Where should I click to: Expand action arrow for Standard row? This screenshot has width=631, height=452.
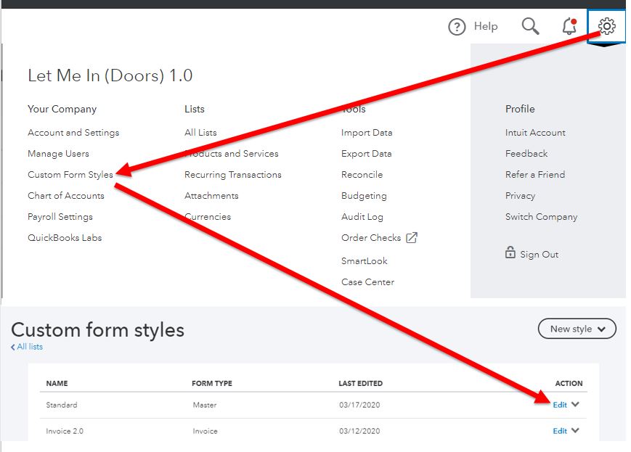[x=576, y=404]
